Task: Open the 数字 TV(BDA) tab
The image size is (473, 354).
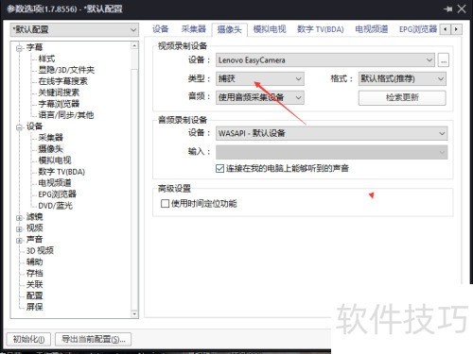Action: (x=321, y=29)
